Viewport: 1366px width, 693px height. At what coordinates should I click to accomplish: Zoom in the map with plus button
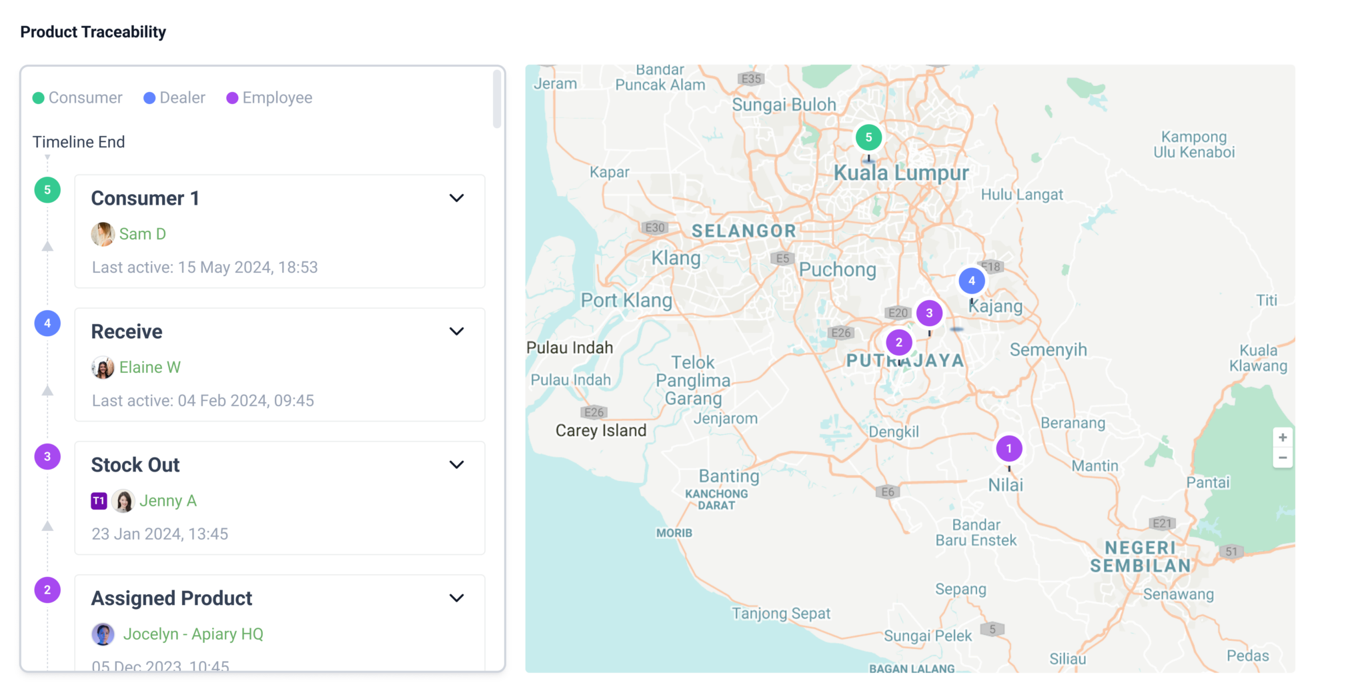[1282, 438]
